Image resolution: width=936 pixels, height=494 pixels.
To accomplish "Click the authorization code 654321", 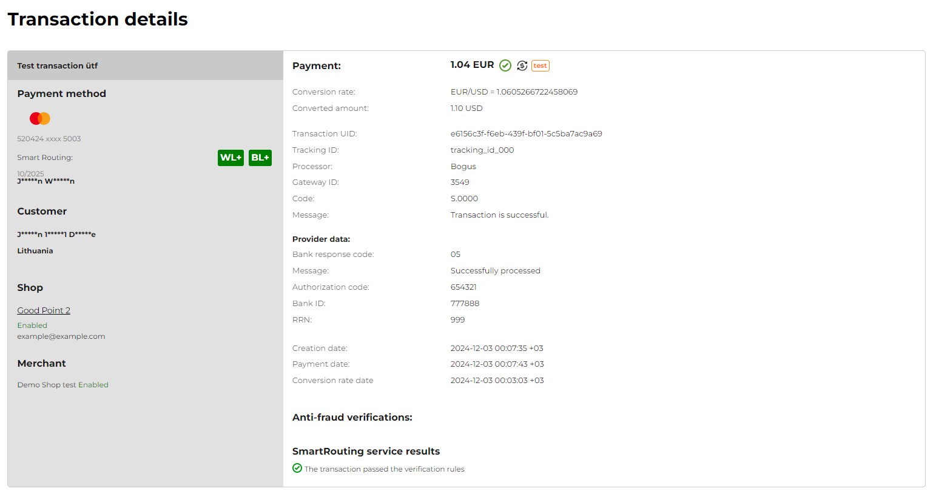I will [x=463, y=287].
